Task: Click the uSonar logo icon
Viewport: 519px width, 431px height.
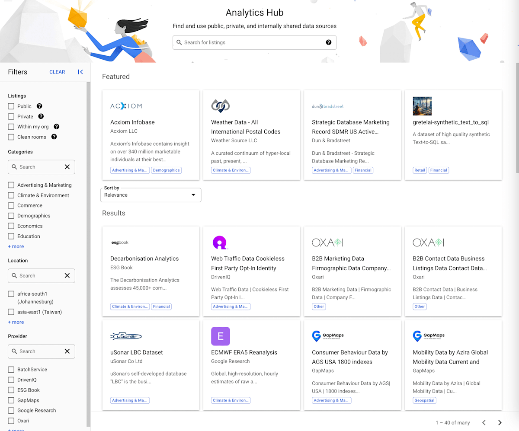Action: point(126,336)
